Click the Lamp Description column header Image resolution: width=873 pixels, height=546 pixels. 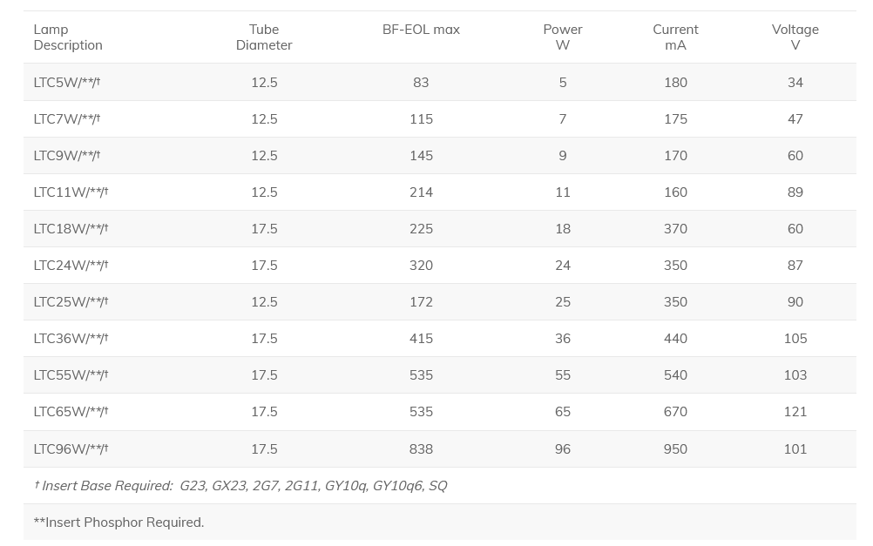coord(68,37)
